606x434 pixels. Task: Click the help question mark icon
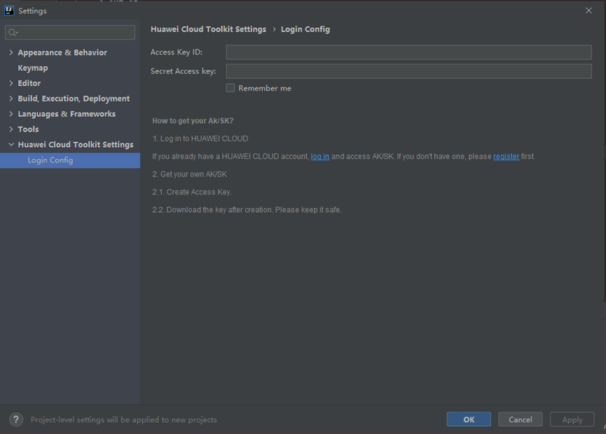click(16, 419)
